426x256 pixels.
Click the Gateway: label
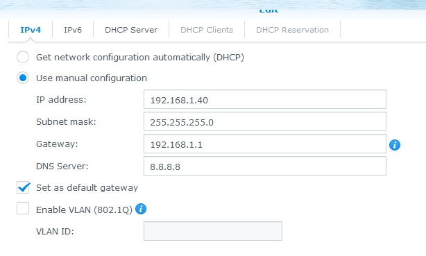57,144
